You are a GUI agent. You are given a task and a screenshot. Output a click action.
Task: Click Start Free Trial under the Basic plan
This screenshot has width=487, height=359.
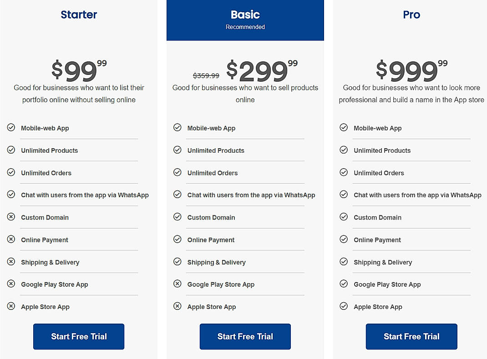click(245, 336)
